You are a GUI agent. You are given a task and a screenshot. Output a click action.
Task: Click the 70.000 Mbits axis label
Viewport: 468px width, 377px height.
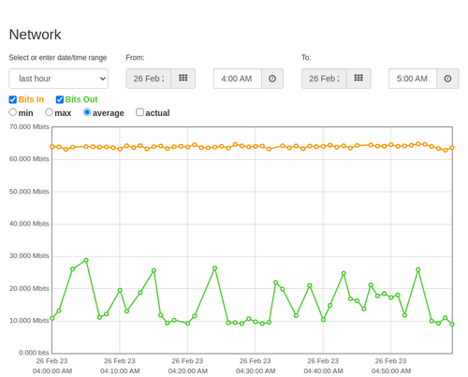click(29, 127)
